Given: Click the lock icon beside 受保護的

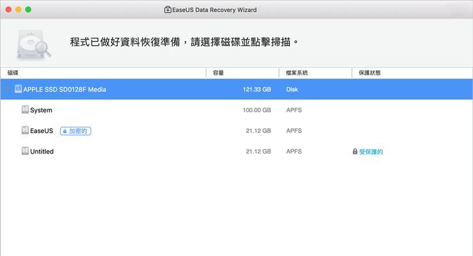Looking at the screenshot, I should tap(355, 152).
